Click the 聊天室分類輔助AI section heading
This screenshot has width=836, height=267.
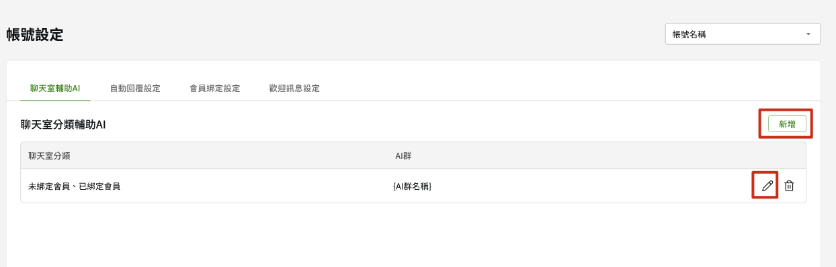pos(64,124)
